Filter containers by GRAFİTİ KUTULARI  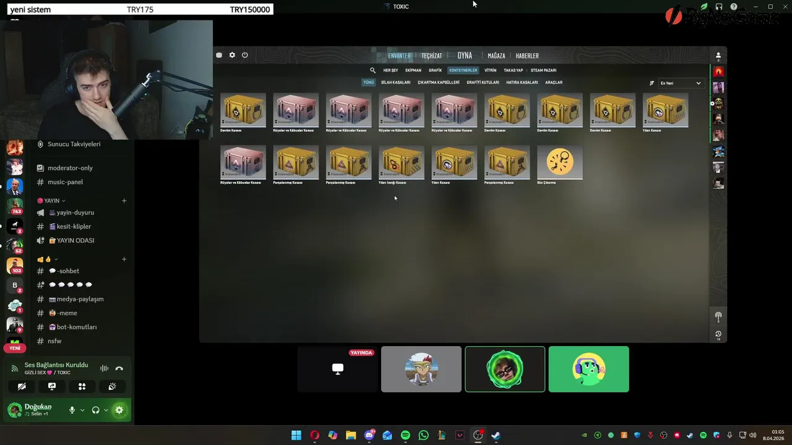coord(483,82)
